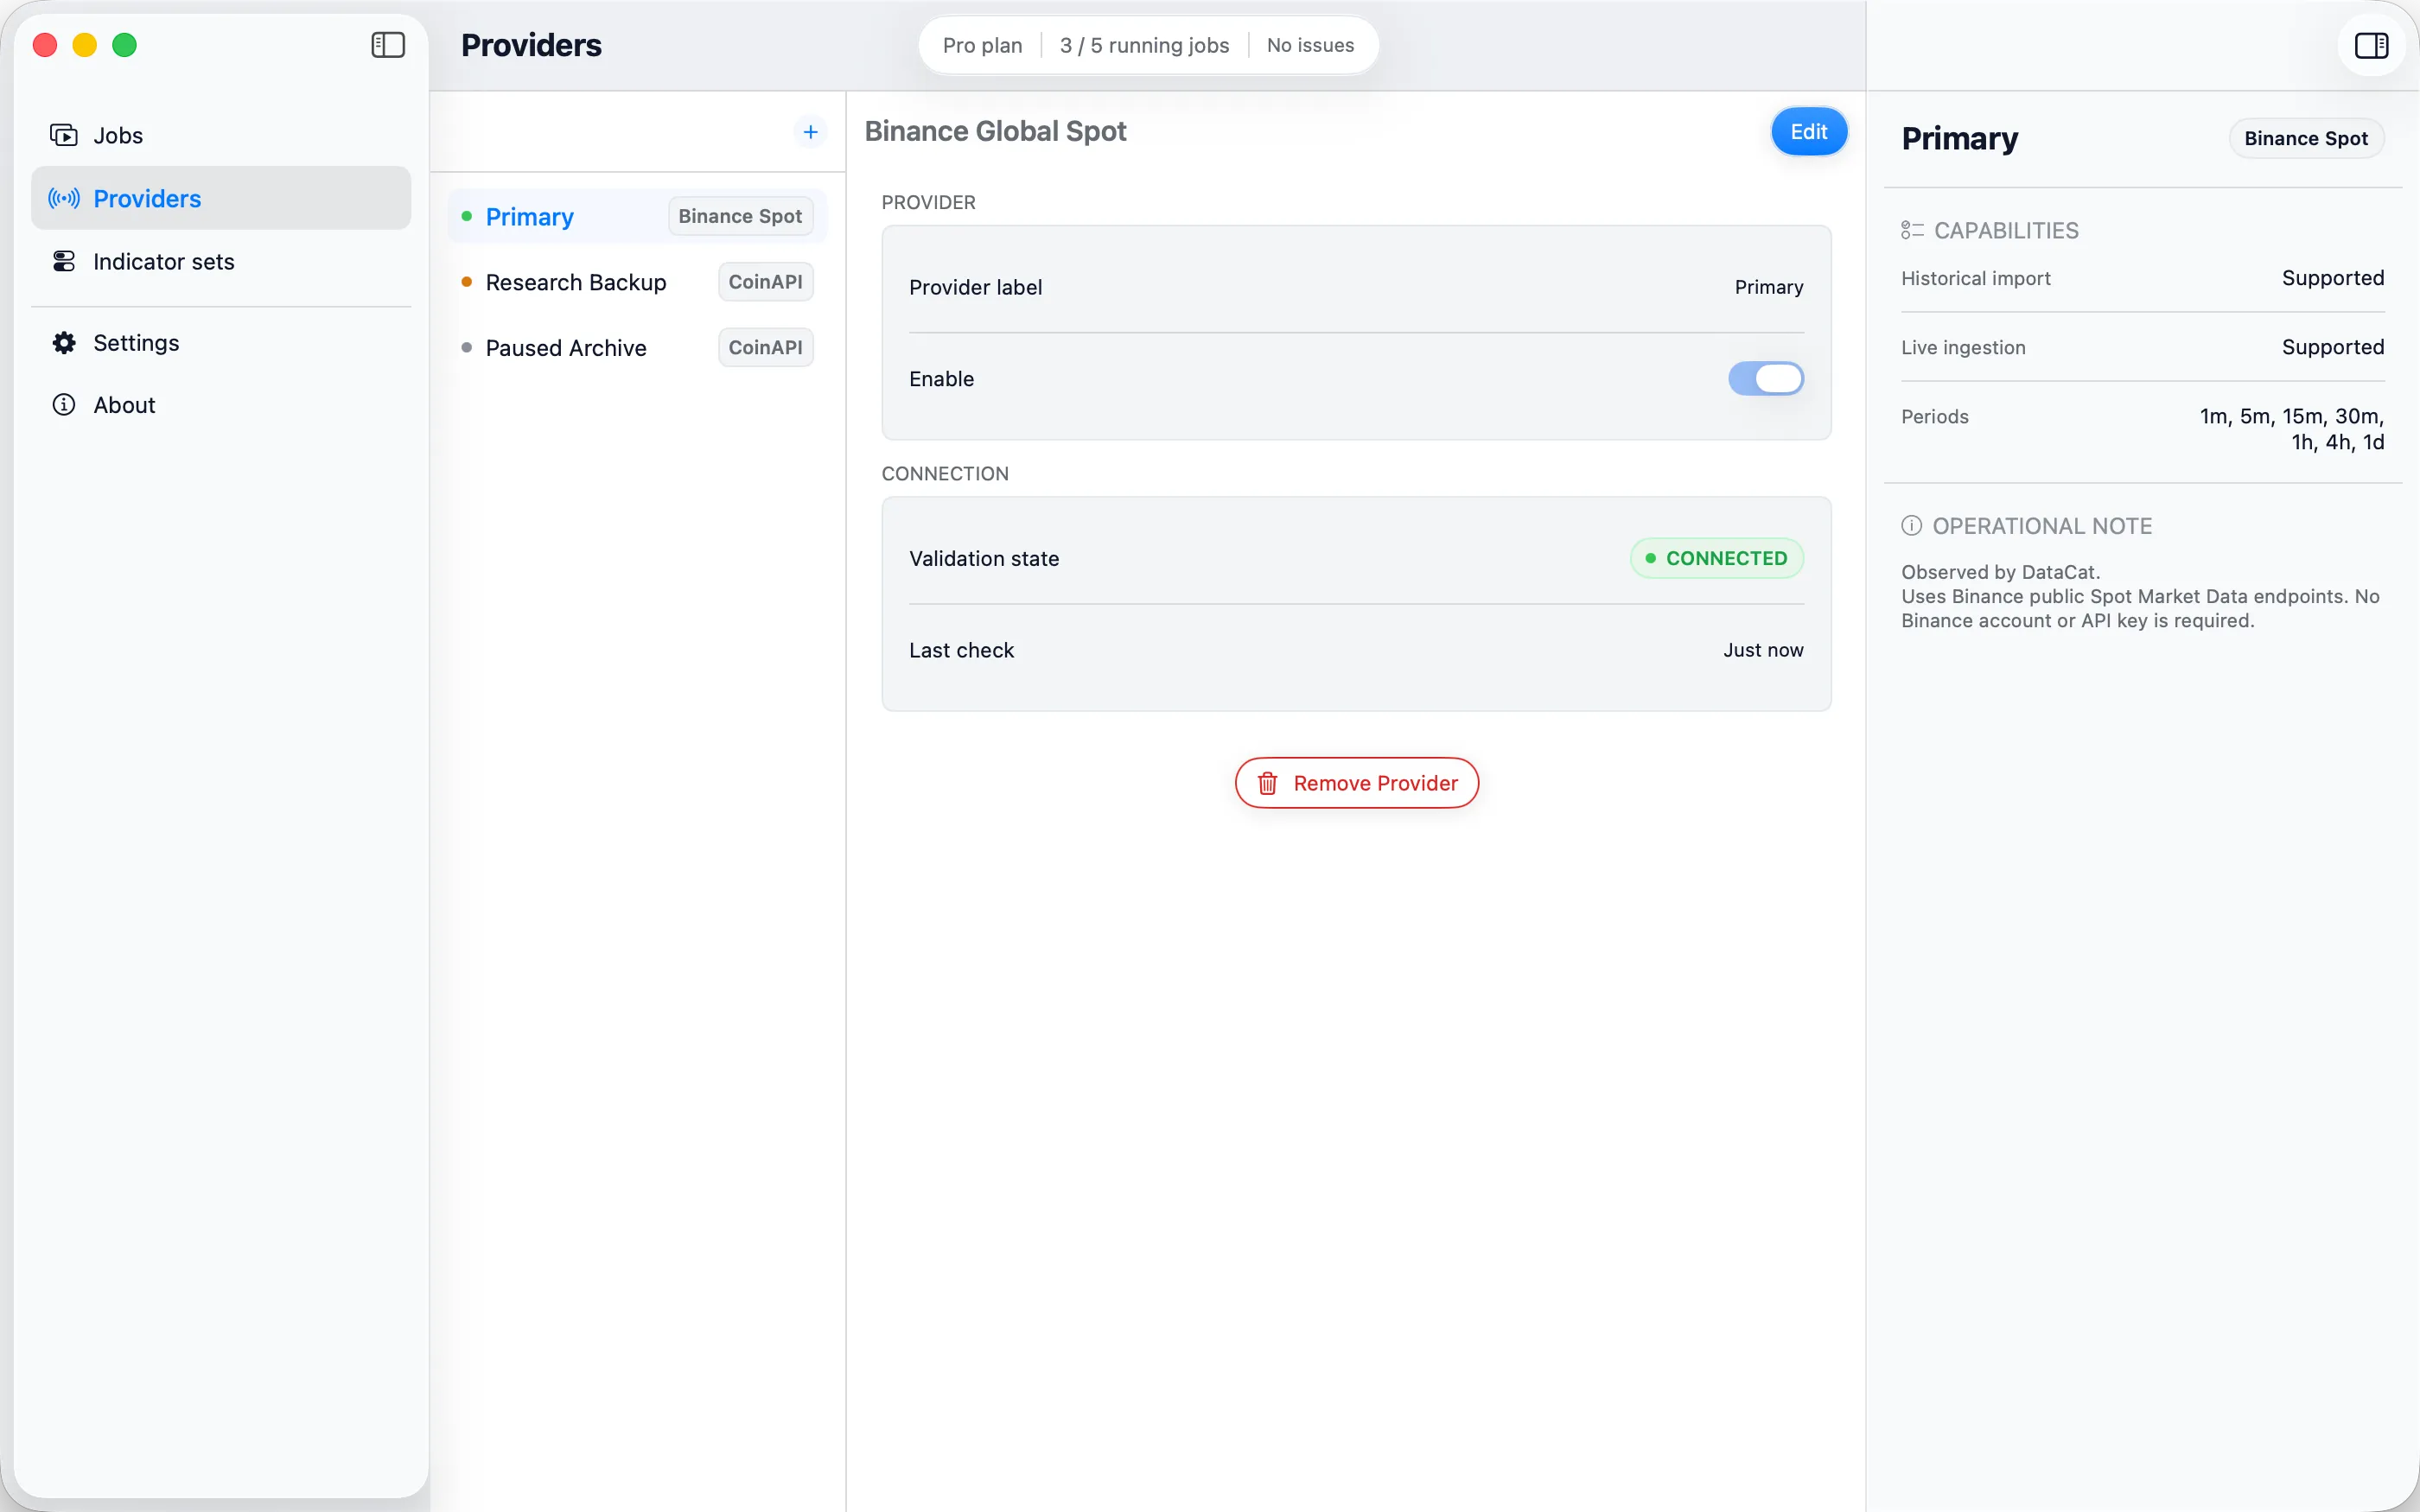Click the Settings gear icon
This screenshot has height=1512, width=2420.
click(x=64, y=343)
